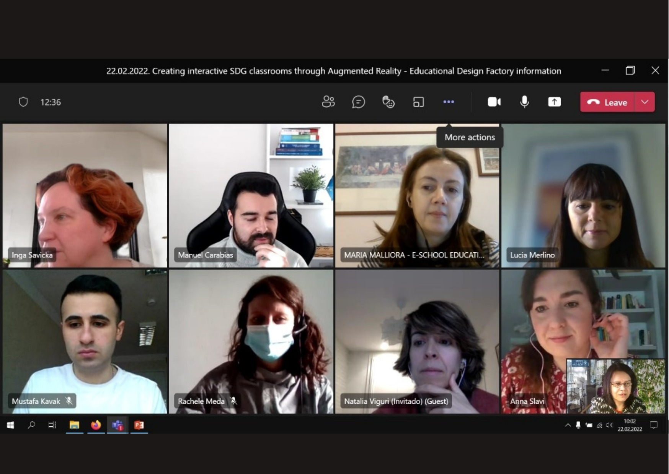
Task: Select Maria Malliora's video tile
Action: 417,195
